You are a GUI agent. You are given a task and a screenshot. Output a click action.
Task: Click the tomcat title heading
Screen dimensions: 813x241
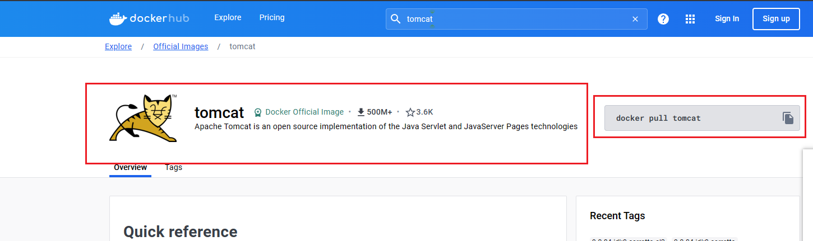pos(219,112)
